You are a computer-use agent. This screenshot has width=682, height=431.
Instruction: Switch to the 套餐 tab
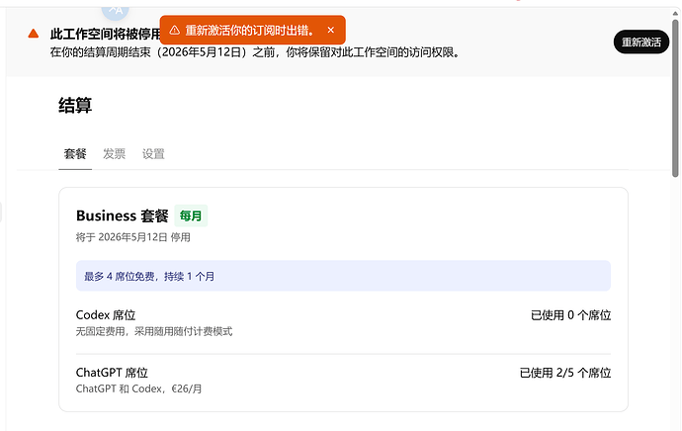(x=75, y=154)
